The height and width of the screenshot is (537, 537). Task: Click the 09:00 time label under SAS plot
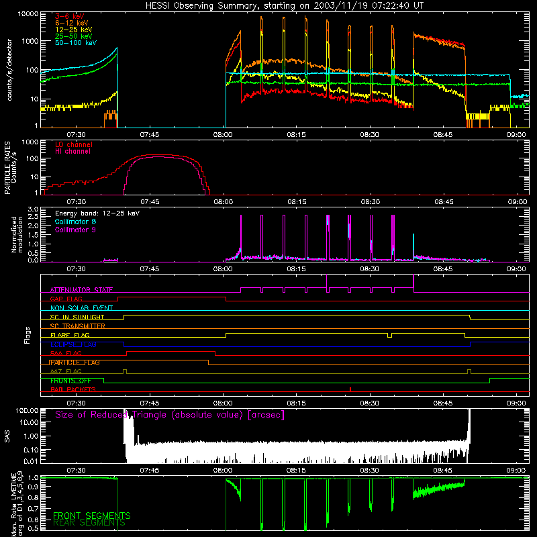pyautogui.click(x=516, y=471)
